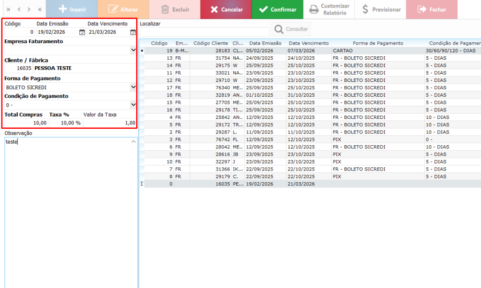Expand the Forma de Pagamento dropdown
This screenshot has width=481, height=288.
coord(133,87)
